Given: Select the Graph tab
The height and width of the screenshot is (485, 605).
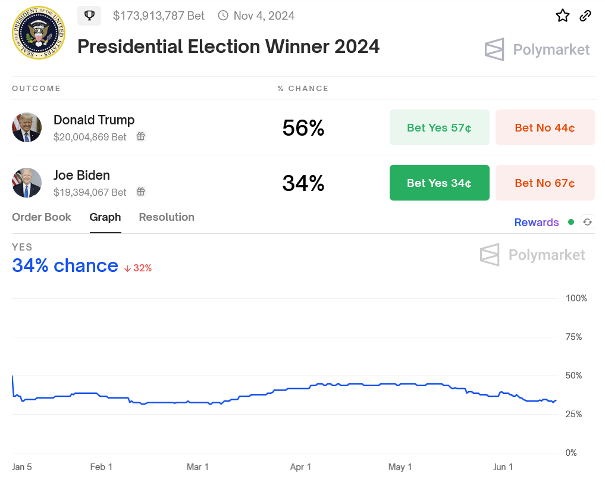Looking at the screenshot, I should coord(105,217).
